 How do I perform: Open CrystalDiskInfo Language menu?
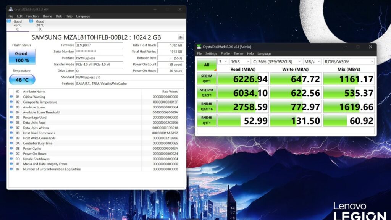click(83, 16)
